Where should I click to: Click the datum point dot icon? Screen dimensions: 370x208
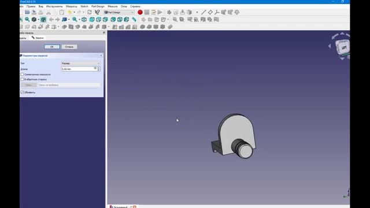tap(197, 12)
